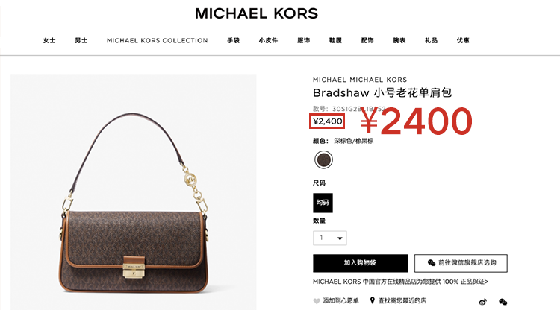560x310 pixels.
Task: Click the Bradshaw bag product image
Action: point(133,192)
